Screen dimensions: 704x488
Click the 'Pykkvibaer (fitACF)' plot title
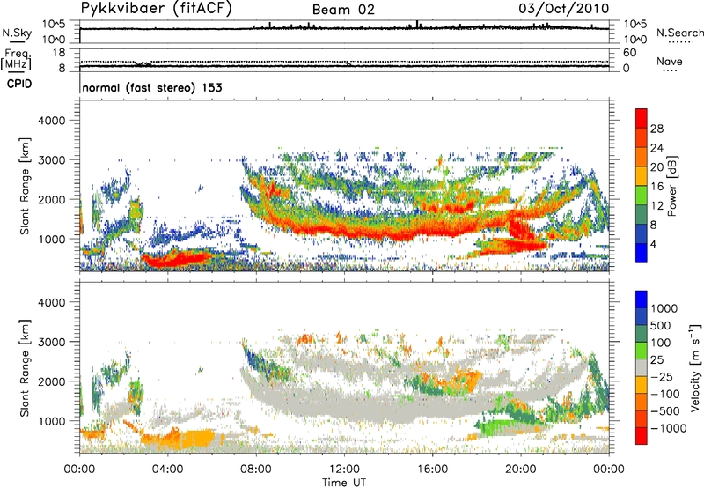pos(156,9)
